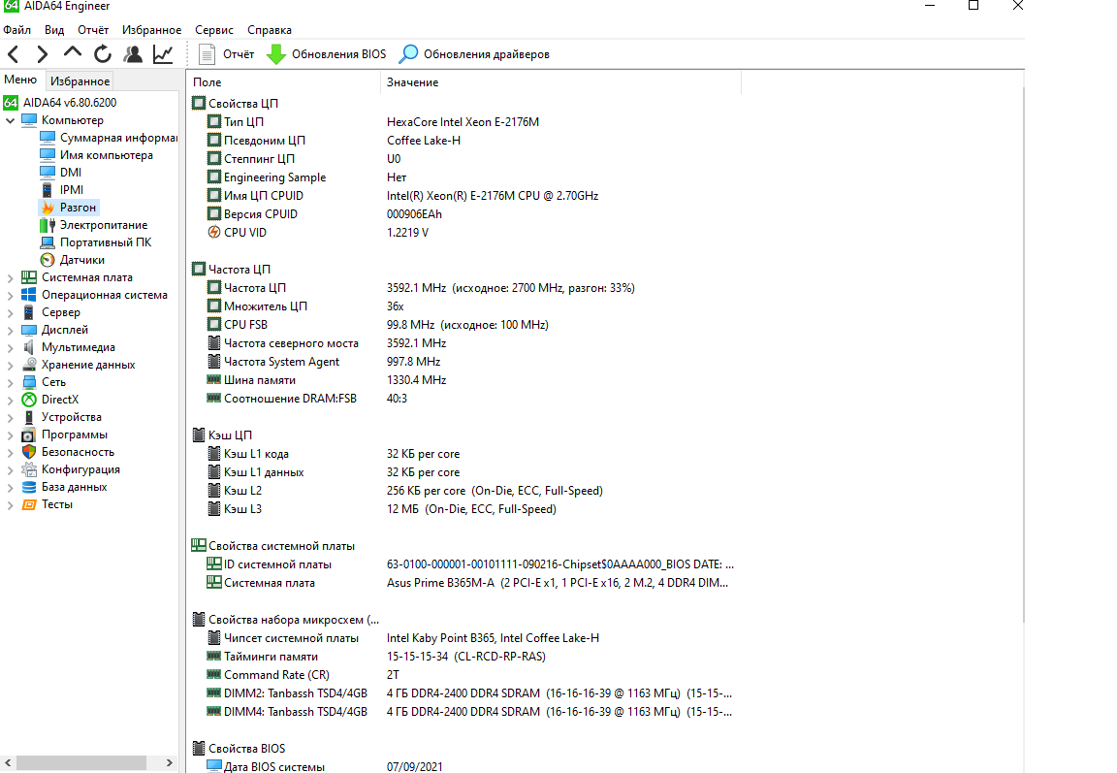The image size is (1117, 773).
Task: Open the graph chart icon in toolbar
Action: pos(163,54)
